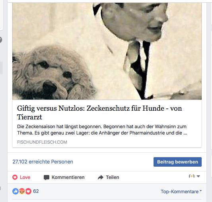This screenshot has width=212, height=202.
Task: Click the small arrow after Top-Kommentare
Action: point(200,190)
